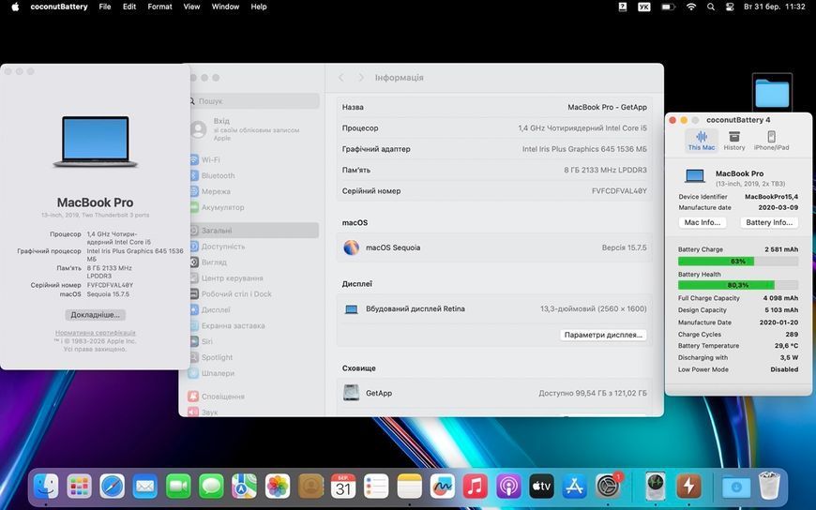
Task: Open Messages in the dock
Action: click(x=211, y=487)
